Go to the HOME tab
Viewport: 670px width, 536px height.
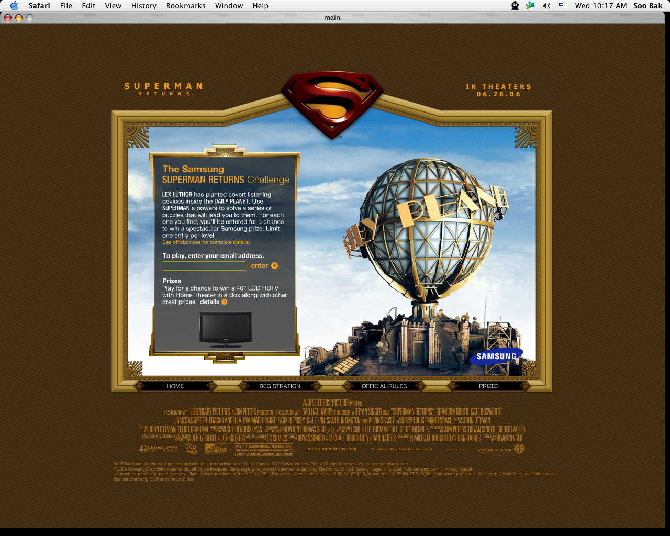pos(175,386)
